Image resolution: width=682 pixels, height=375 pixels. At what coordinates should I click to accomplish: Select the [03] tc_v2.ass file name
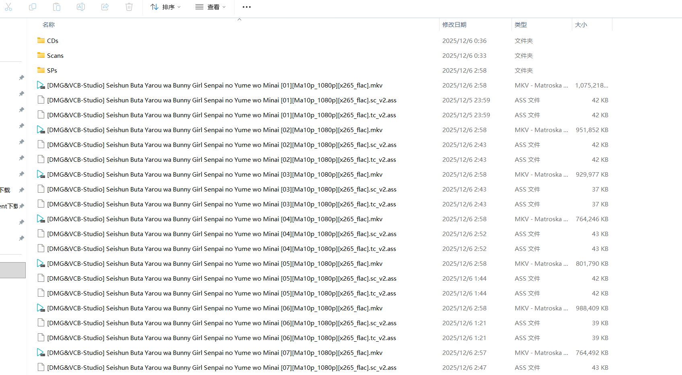click(222, 204)
